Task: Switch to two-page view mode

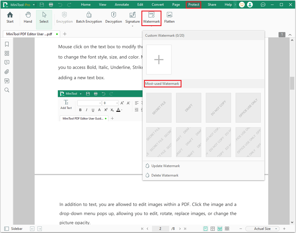Action: [x=212, y=228]
